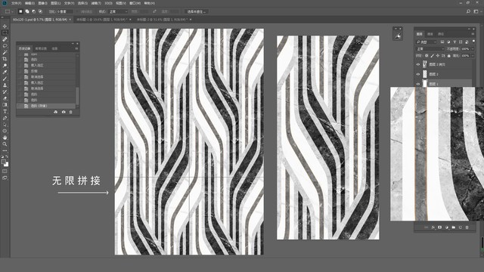484x272 pixels.
Task: Select the Horizontal Type tool
Action: (5, 111)
